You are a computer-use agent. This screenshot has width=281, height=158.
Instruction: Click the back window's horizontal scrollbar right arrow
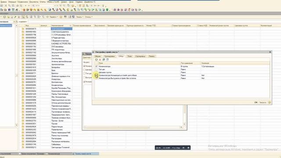coord(181,127)
